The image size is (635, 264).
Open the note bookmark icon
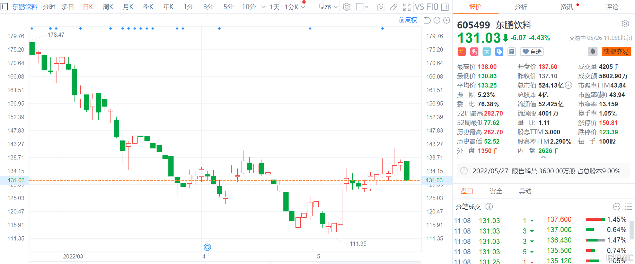click(x=512, y=52)
